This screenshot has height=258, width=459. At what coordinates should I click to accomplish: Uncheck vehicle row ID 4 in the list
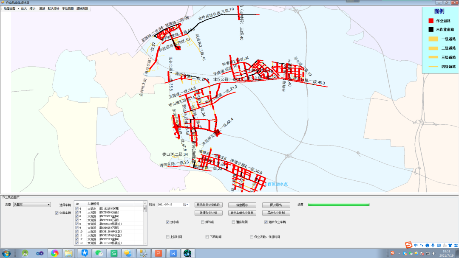click(77, 209)
